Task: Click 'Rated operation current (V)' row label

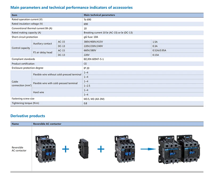Action: coord(27,19)
